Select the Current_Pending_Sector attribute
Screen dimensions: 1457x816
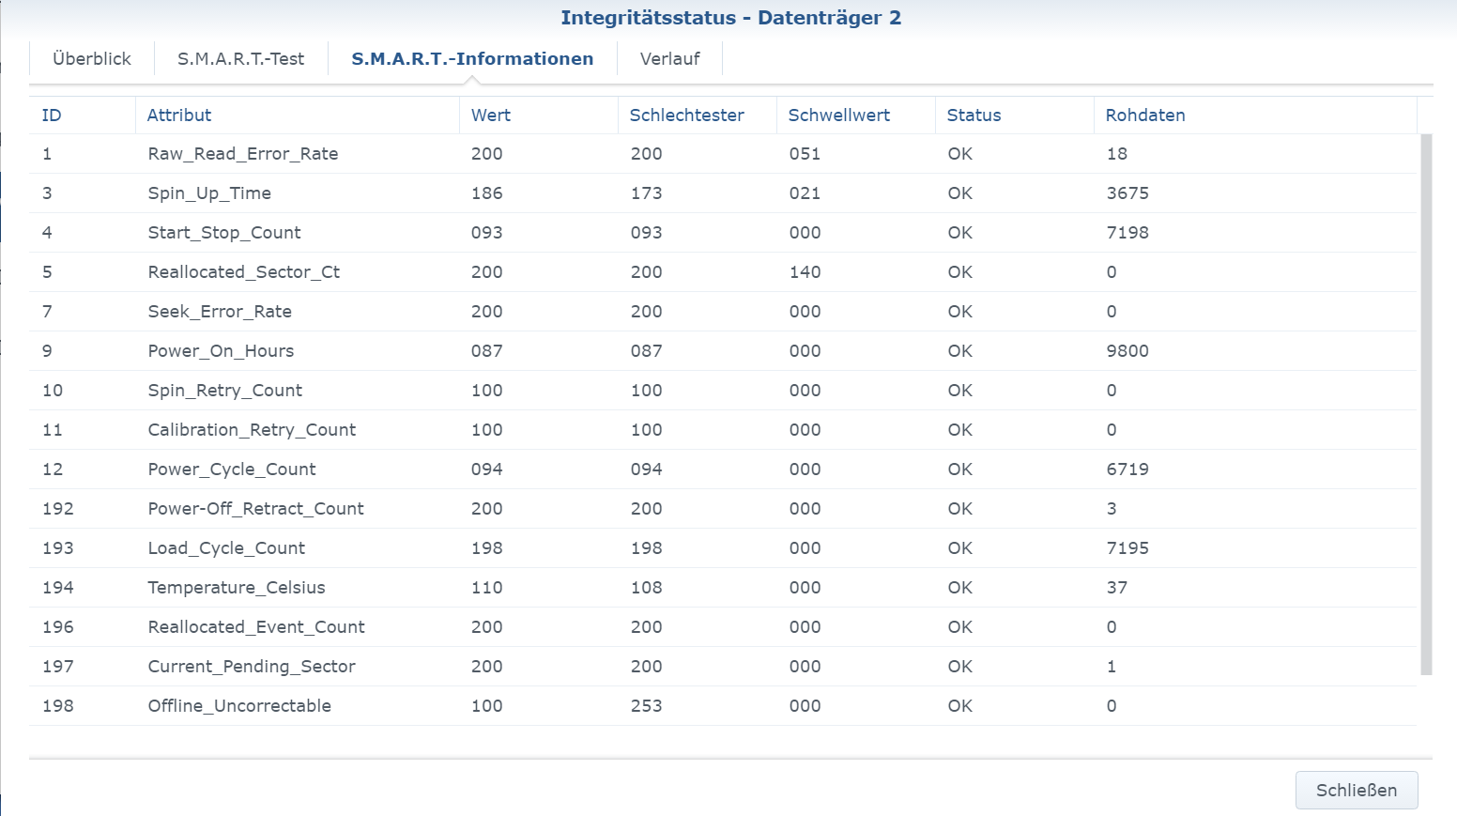[x=252, y=667]
